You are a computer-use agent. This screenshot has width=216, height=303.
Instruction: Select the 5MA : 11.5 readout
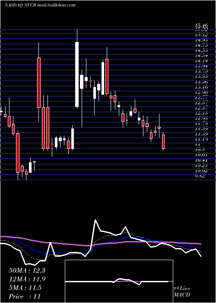pos(25,288)
